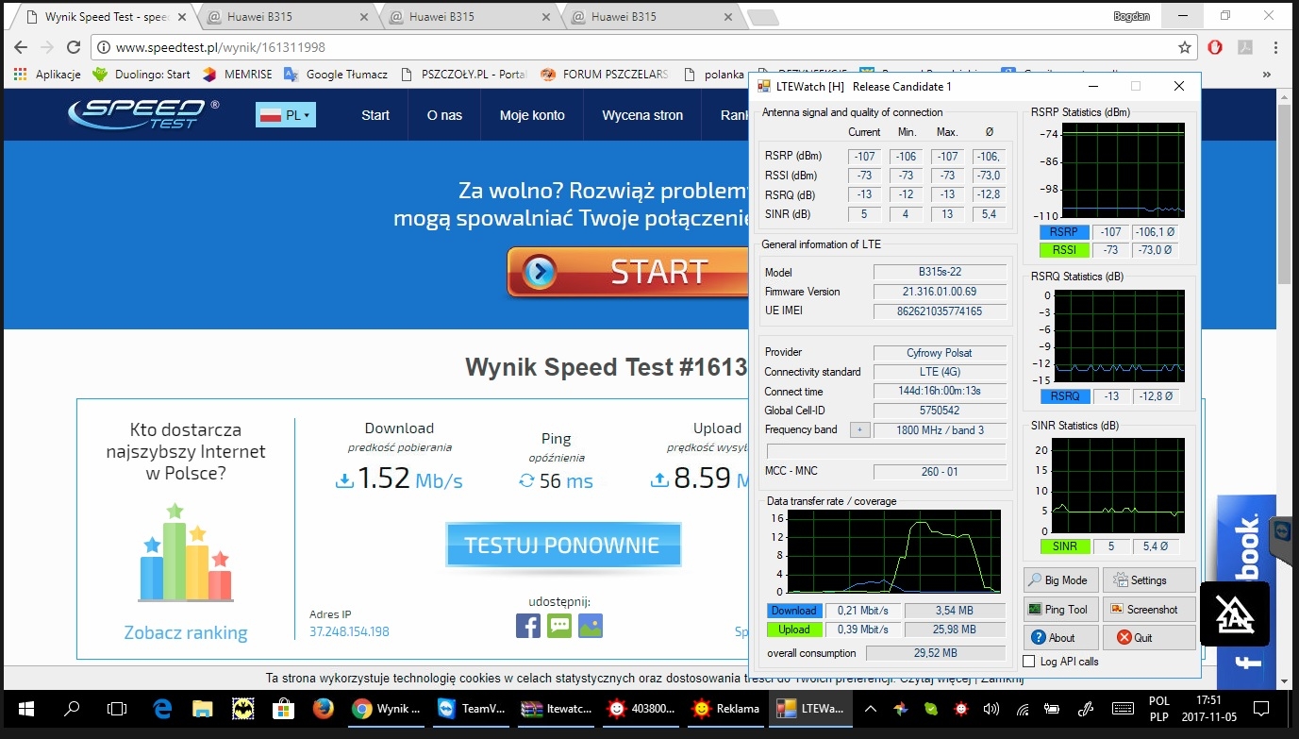Launch Microsoft Edge from the taskbar
Screen dimensions: 1299x739
(163, 709)
